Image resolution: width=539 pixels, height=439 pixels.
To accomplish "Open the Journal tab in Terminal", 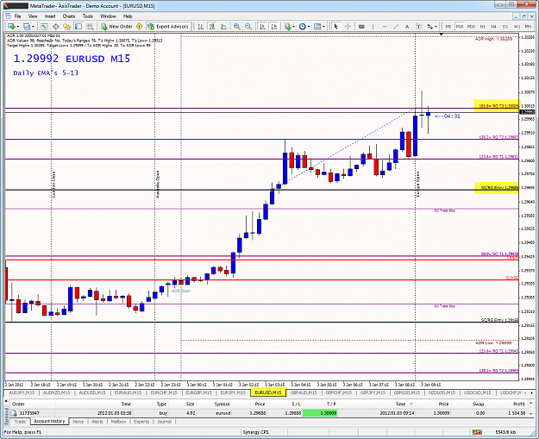I will pyautogui.click(x=165, y=422).
